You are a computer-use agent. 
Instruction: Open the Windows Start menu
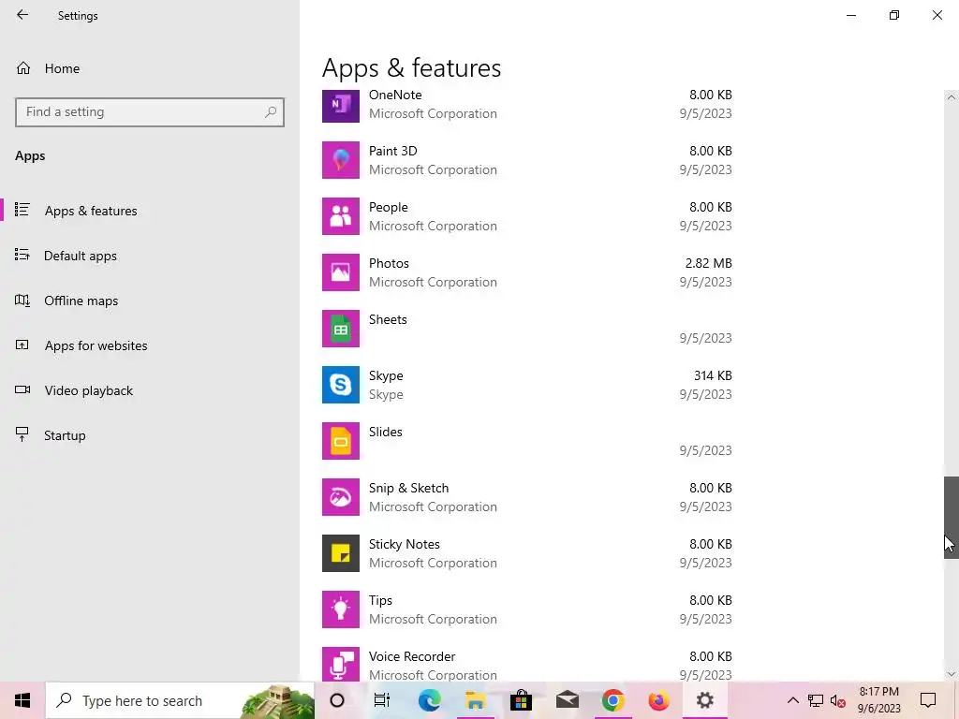(x=22, y=700)
